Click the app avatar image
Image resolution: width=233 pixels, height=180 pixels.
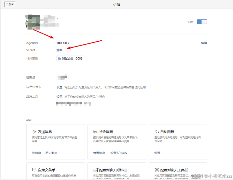(33, 22)
